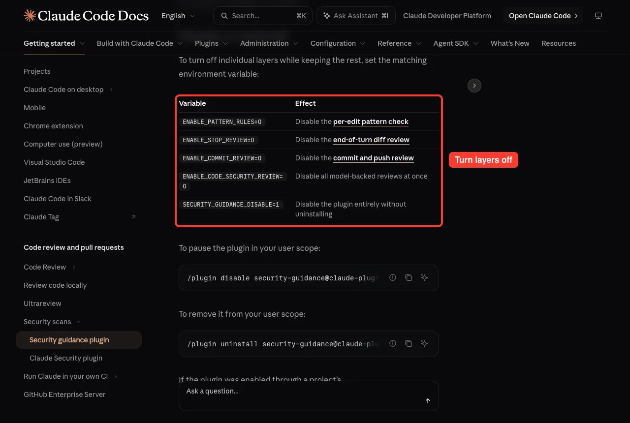Viewport: 630px width, 423px height.
Task: Follow the end-of-turn diff review link
Action: point(372,140)
